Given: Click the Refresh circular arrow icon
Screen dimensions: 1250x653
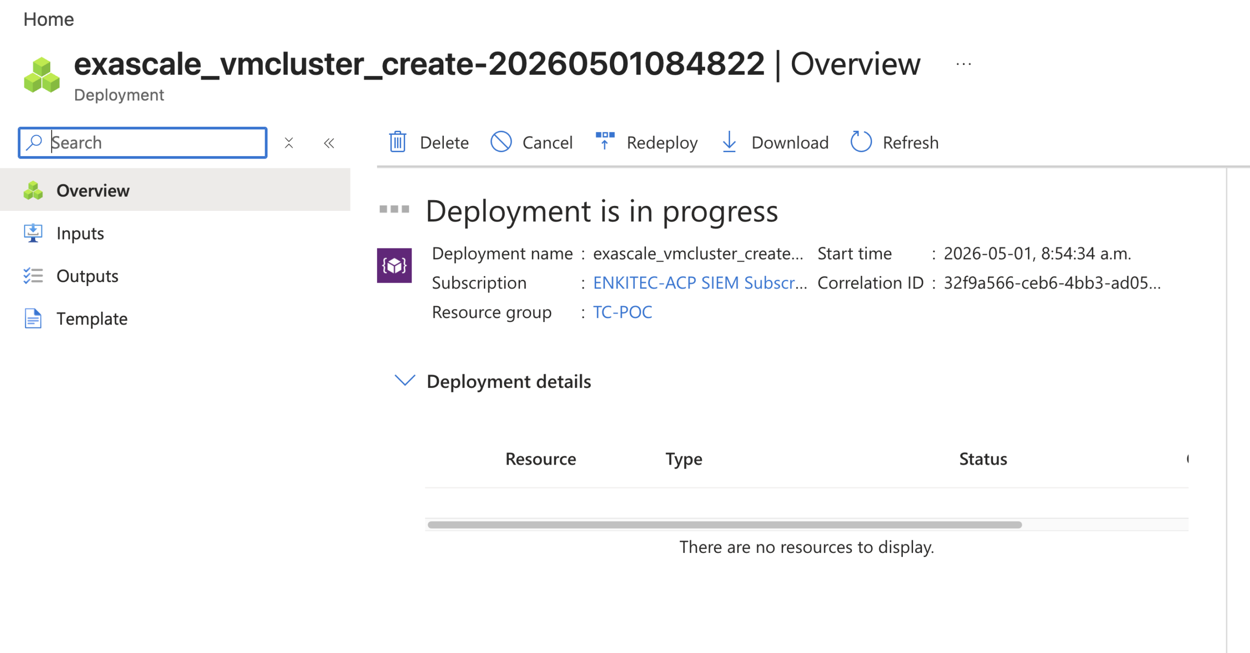Looking at the screenshot, I should click(x=861, y=142).
